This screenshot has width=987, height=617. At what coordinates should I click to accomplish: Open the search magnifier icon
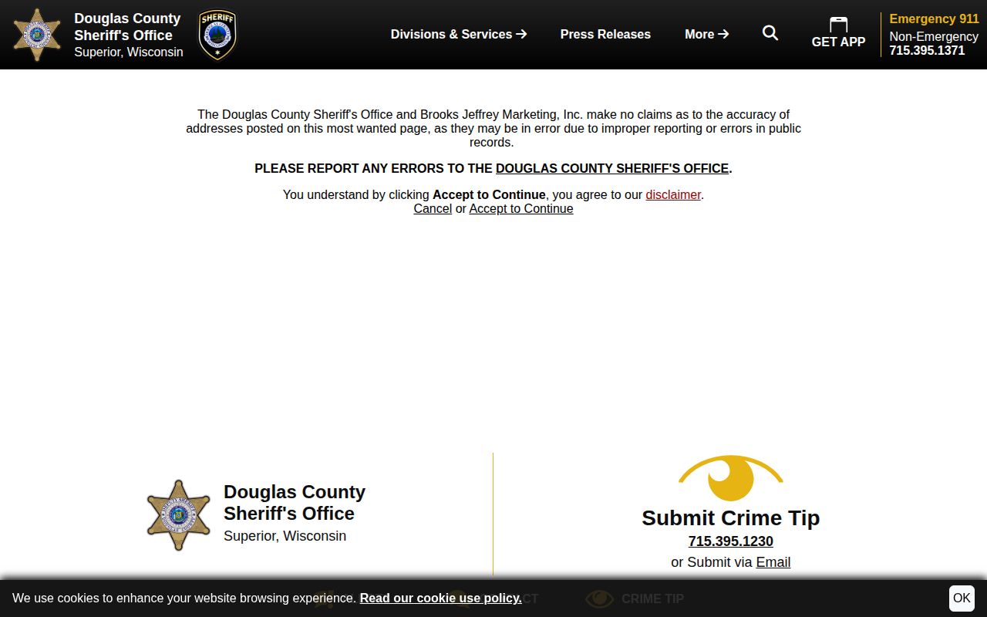click(x=770, y=33)
